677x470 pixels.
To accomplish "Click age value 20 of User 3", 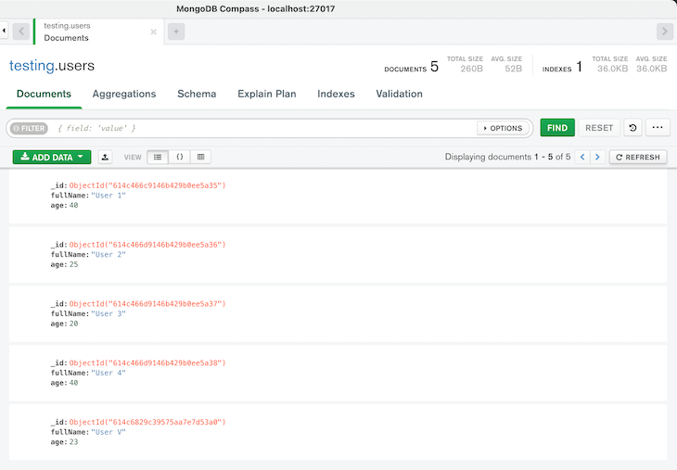I will point(74,324).
